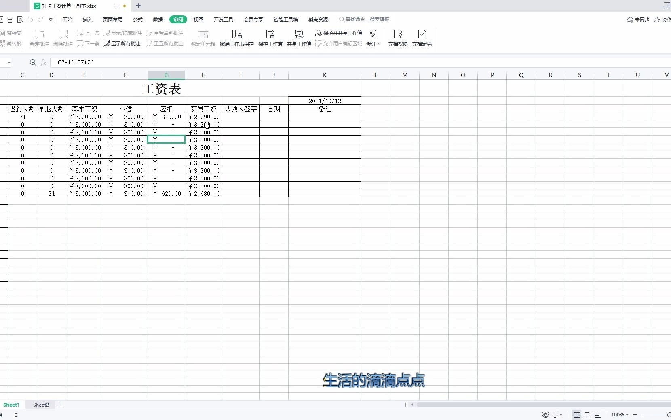Open the 开发工具 tab
This screenshot has height=420, width=671.
pos(224,19)
